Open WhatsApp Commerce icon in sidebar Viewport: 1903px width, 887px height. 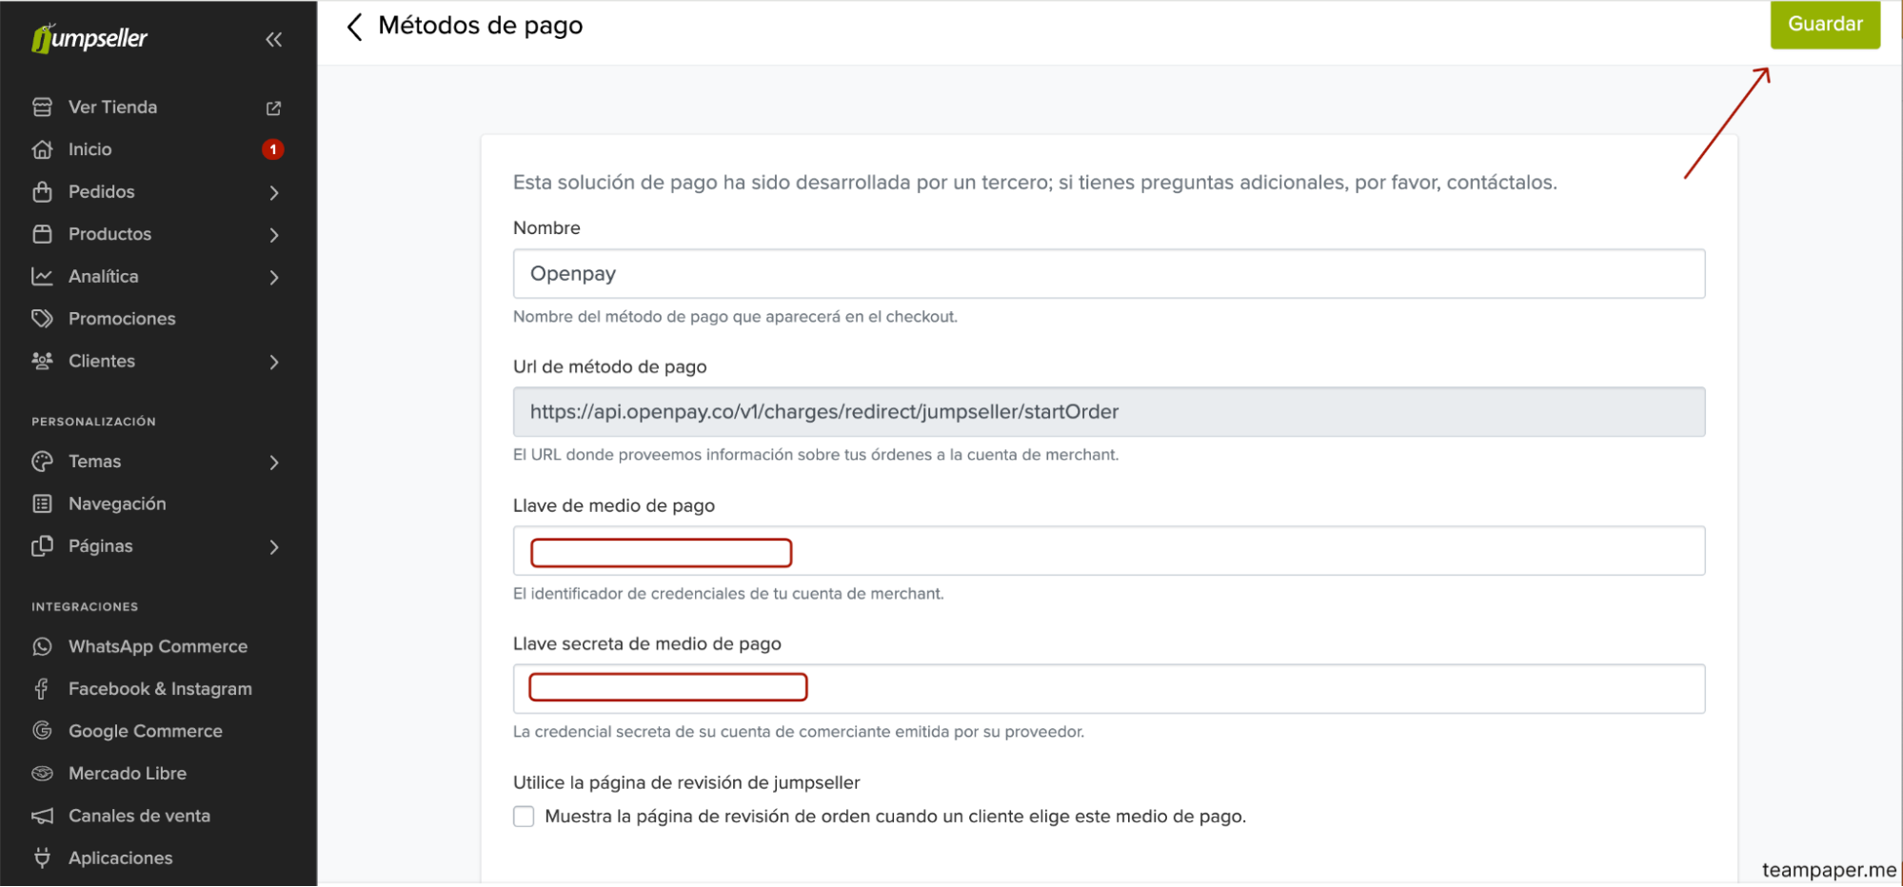tap(42, 647)
